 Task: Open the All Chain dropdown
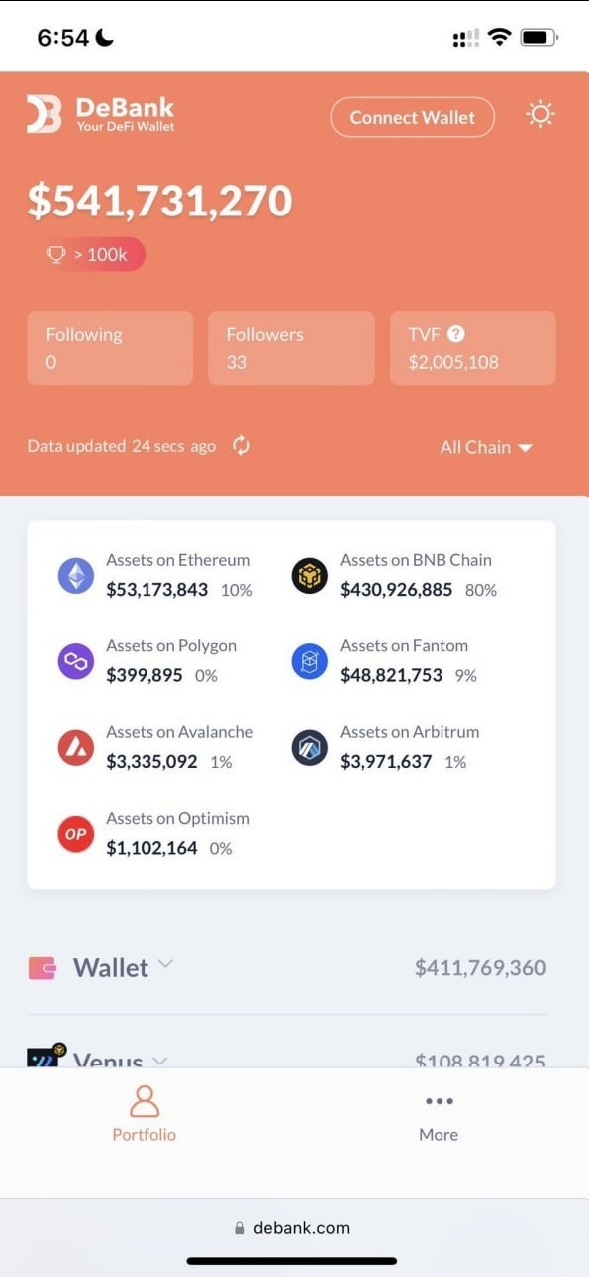pyautogui.click(x=486, y=447)
